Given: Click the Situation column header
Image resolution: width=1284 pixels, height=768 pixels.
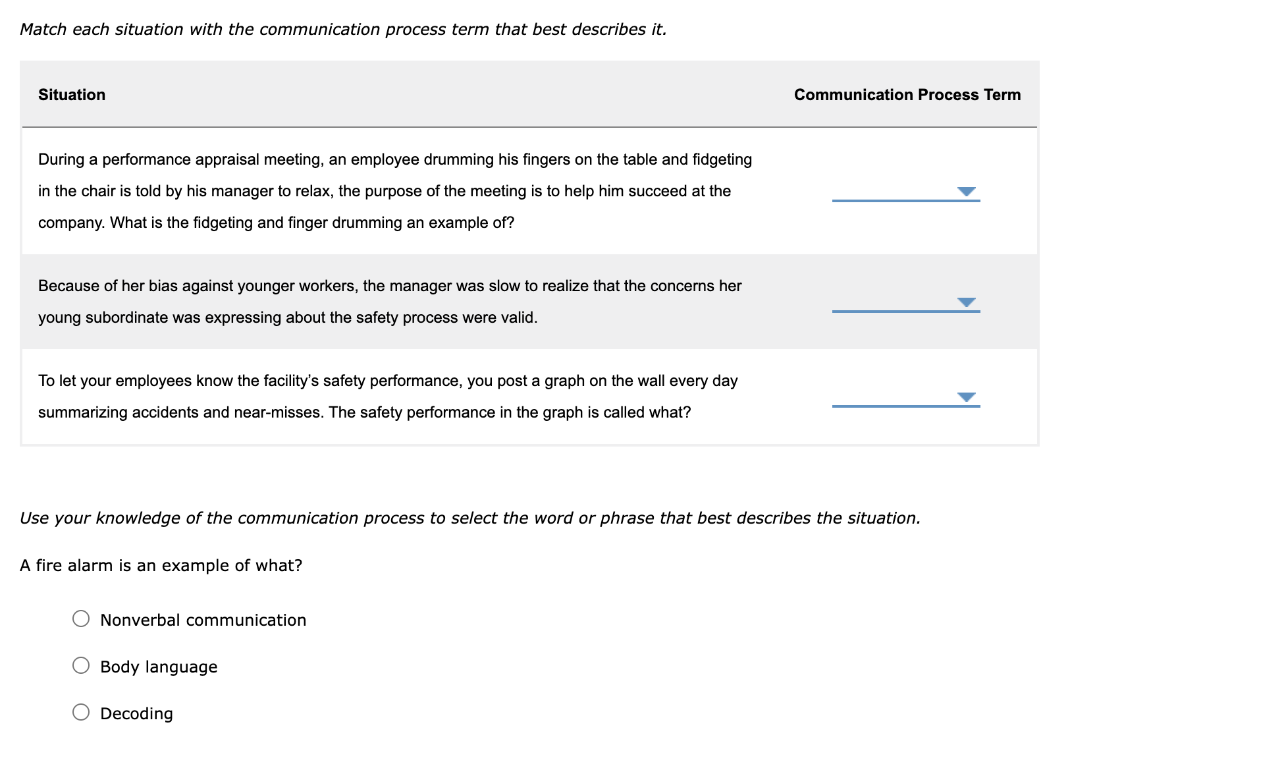Looking at the screenshot, I should tap(72, 94).
